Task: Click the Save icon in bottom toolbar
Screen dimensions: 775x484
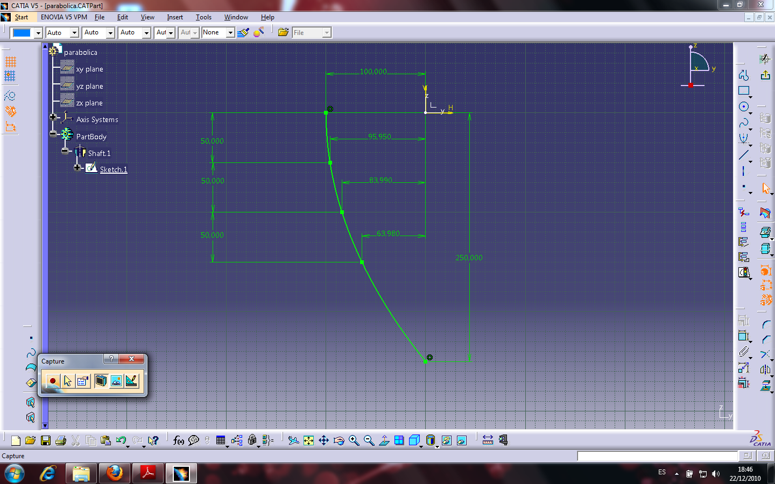Action: [46, 440]
